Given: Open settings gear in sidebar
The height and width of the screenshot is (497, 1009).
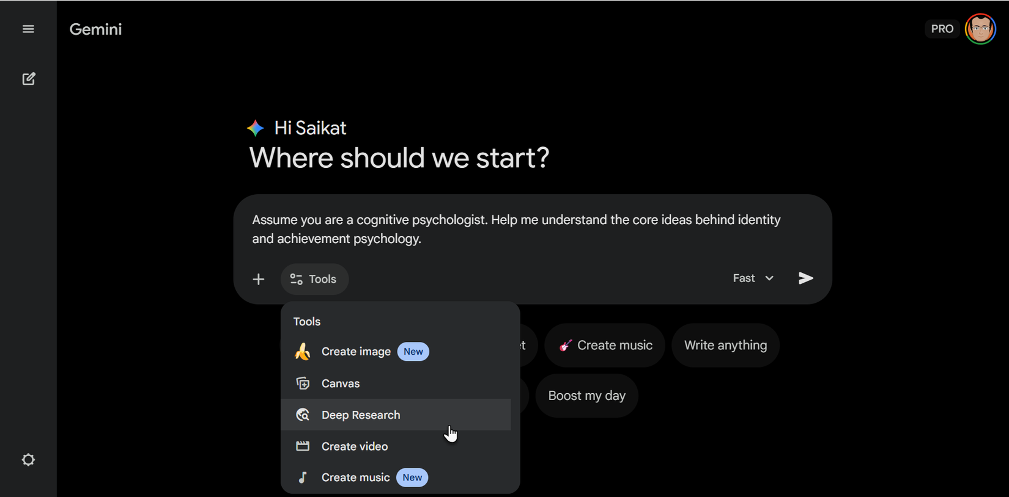Looking at the screenshot, I should click(28, 460).
